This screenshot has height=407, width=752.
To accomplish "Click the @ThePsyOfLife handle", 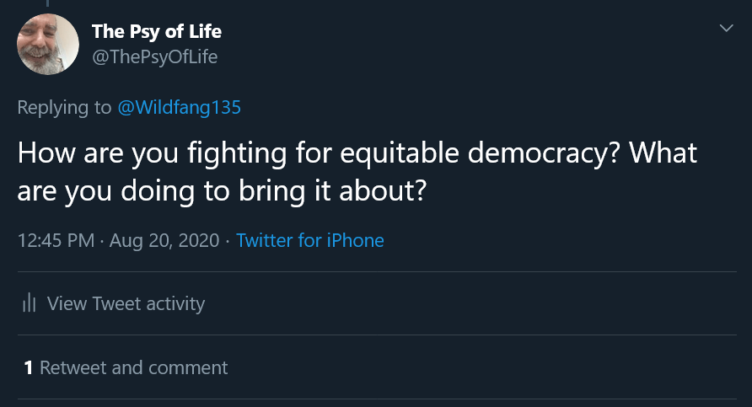I will pyautogui.click(x=153, y=56).
